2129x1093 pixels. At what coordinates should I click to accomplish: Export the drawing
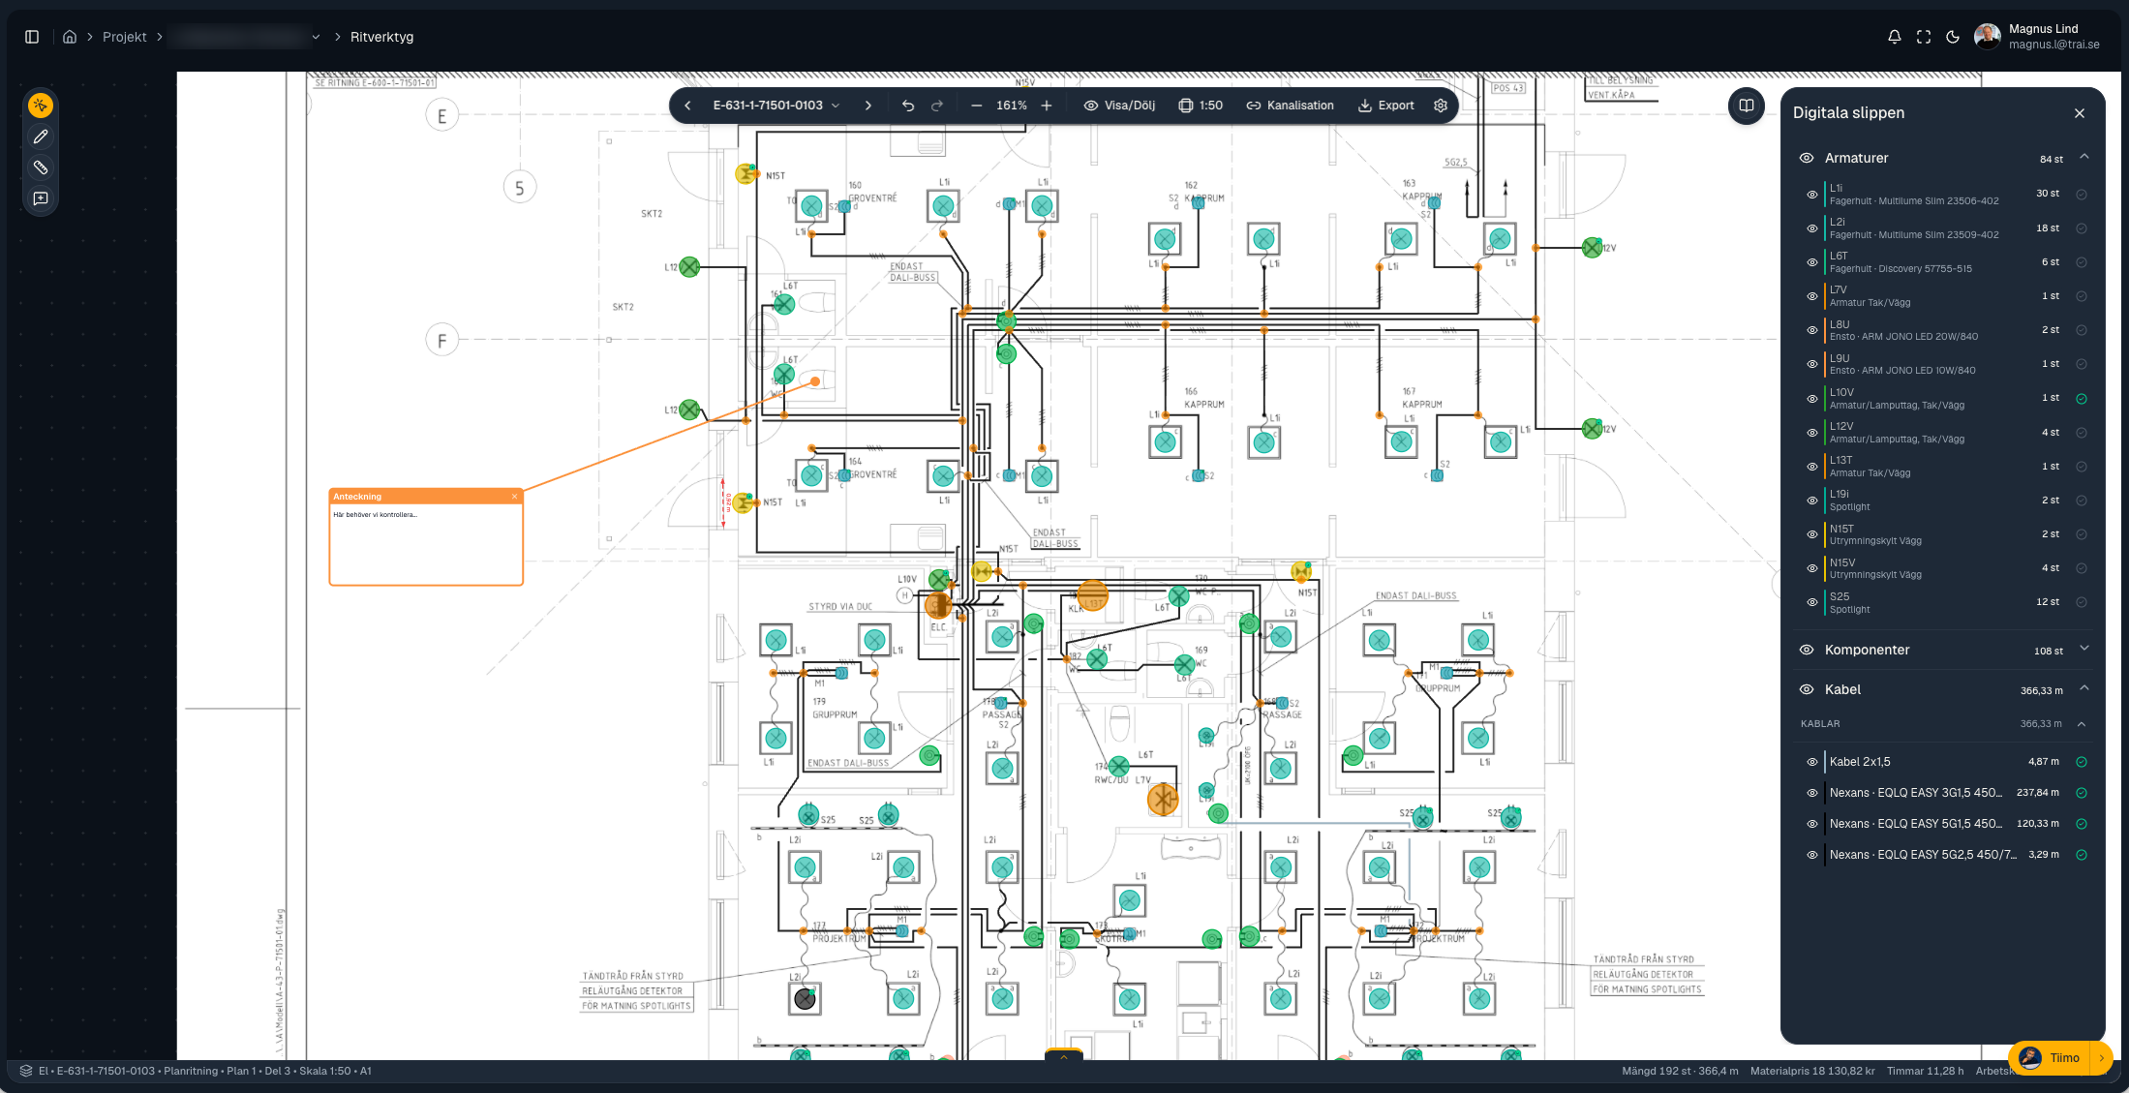click(x=1386, y=106)
